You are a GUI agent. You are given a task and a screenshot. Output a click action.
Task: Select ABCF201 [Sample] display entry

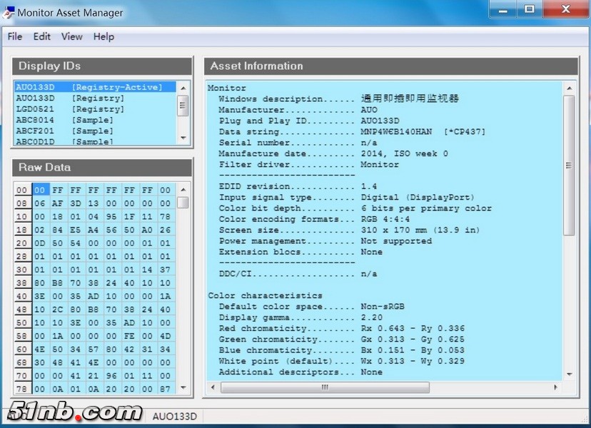click(x=64, y=131)
